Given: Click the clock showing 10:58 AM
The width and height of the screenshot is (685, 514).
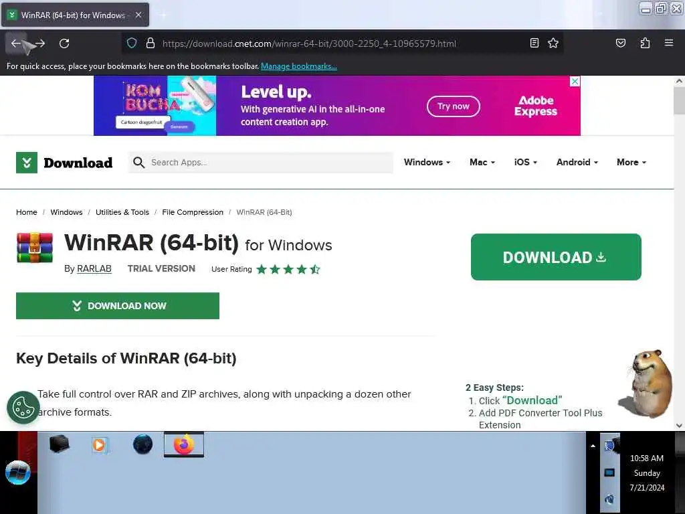Looking at the screenshot, I should point(647,458).
